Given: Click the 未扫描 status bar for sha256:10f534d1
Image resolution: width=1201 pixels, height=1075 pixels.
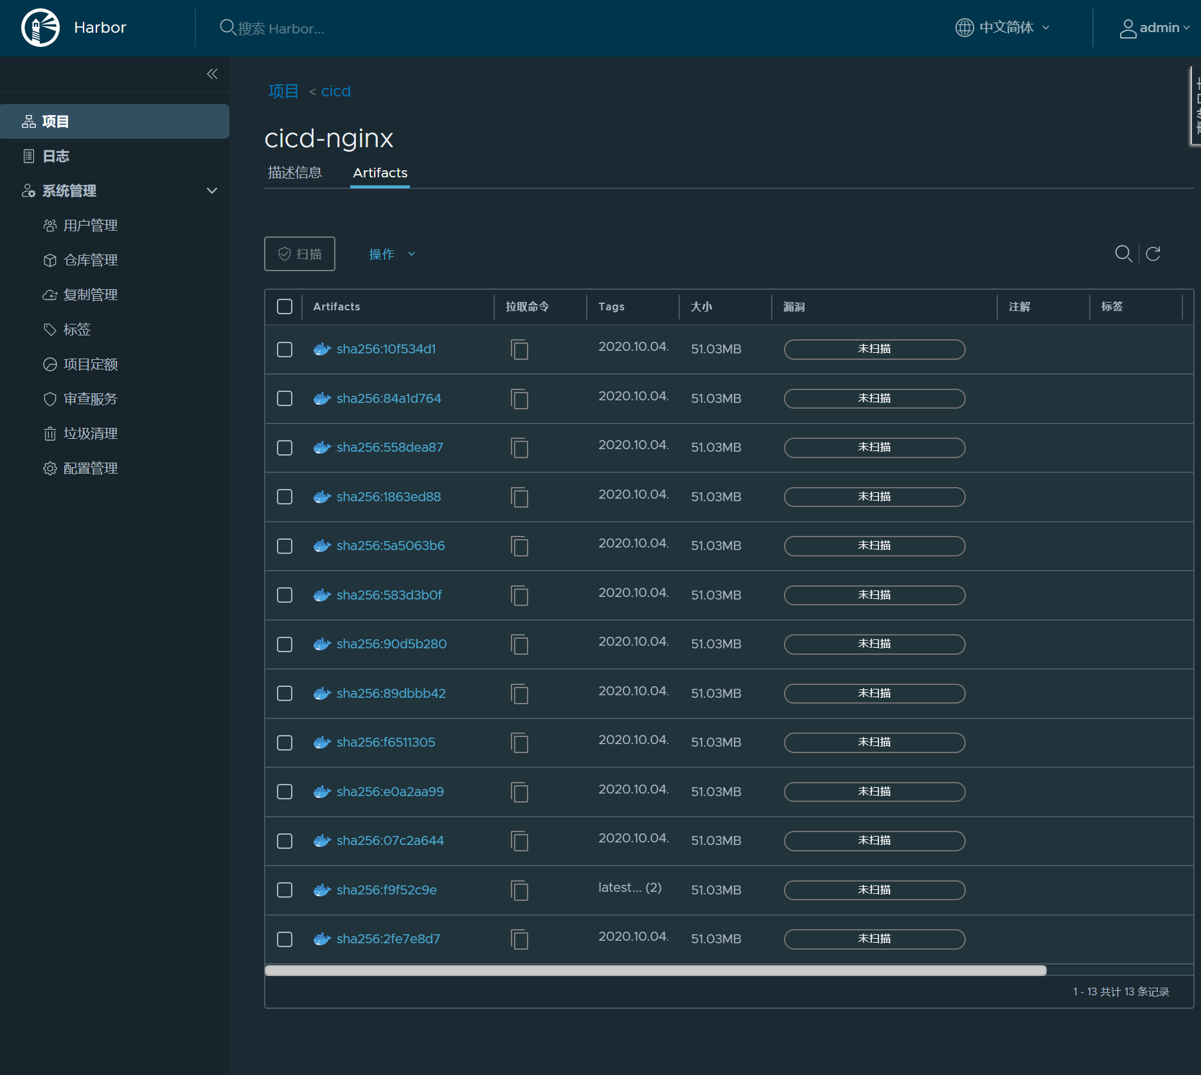Looking at the screenshot, I should tap(875, 349).
